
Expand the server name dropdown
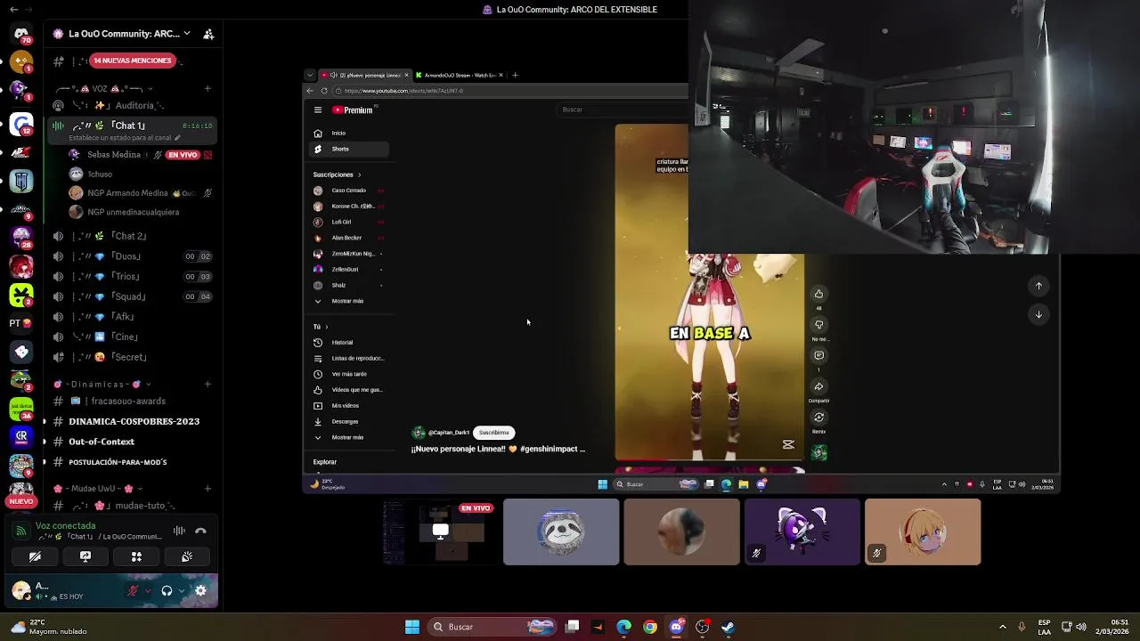pyautogui.click(x=186, y=34)
